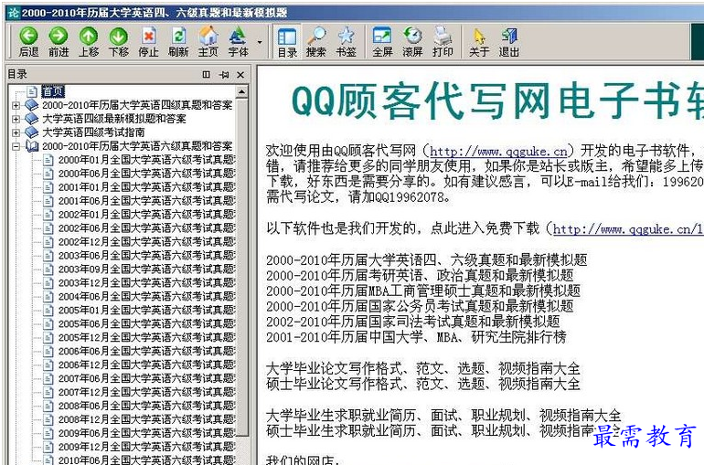Click text 大学毕业论文写作格式、范文、选题、视频指南大全

(x=423, y=368)
